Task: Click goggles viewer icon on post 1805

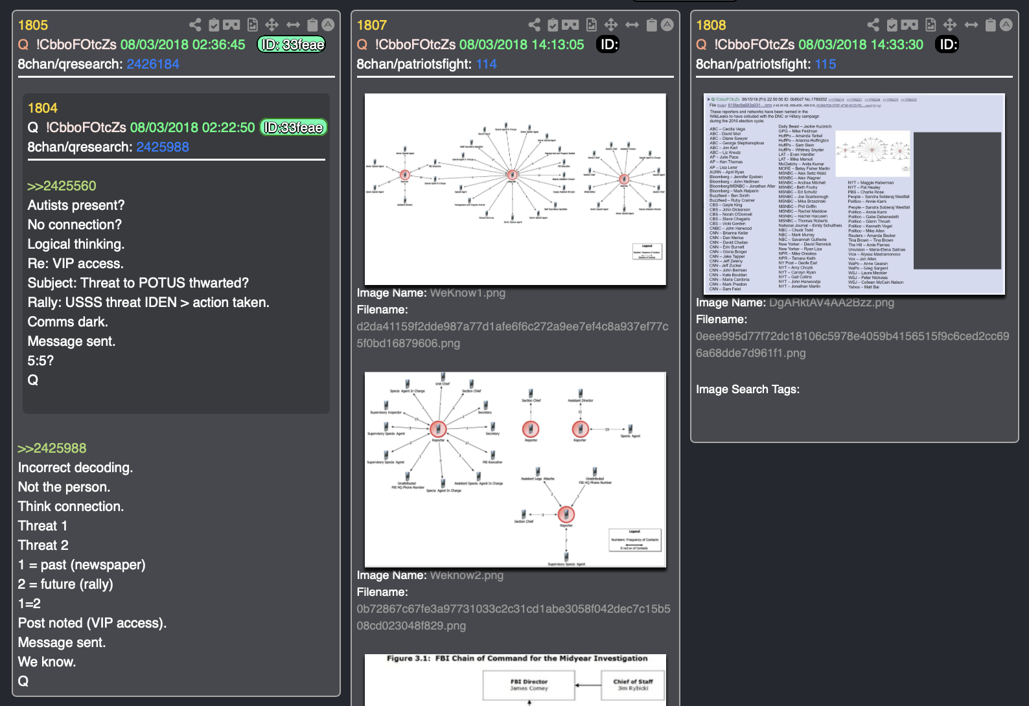Action: coord(231,25)
